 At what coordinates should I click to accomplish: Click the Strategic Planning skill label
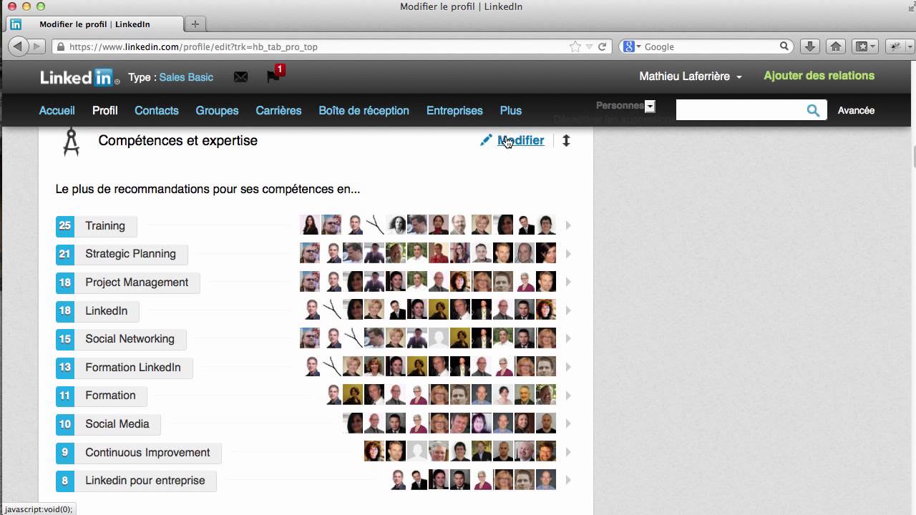[x=130, y=254]
